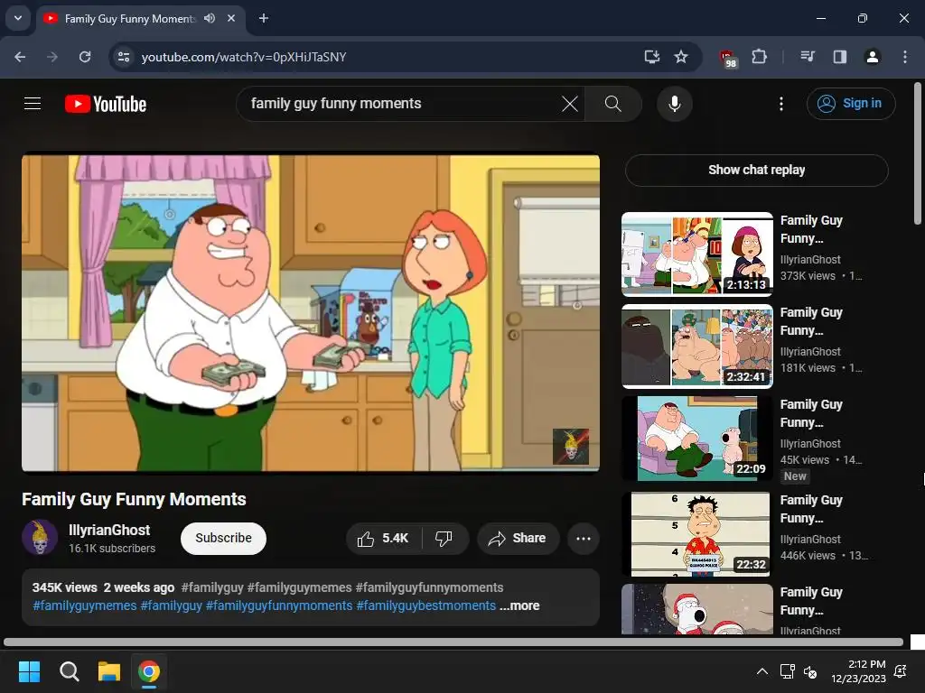
Task: Clear the search box with the X
Action: tap(570, 104)
